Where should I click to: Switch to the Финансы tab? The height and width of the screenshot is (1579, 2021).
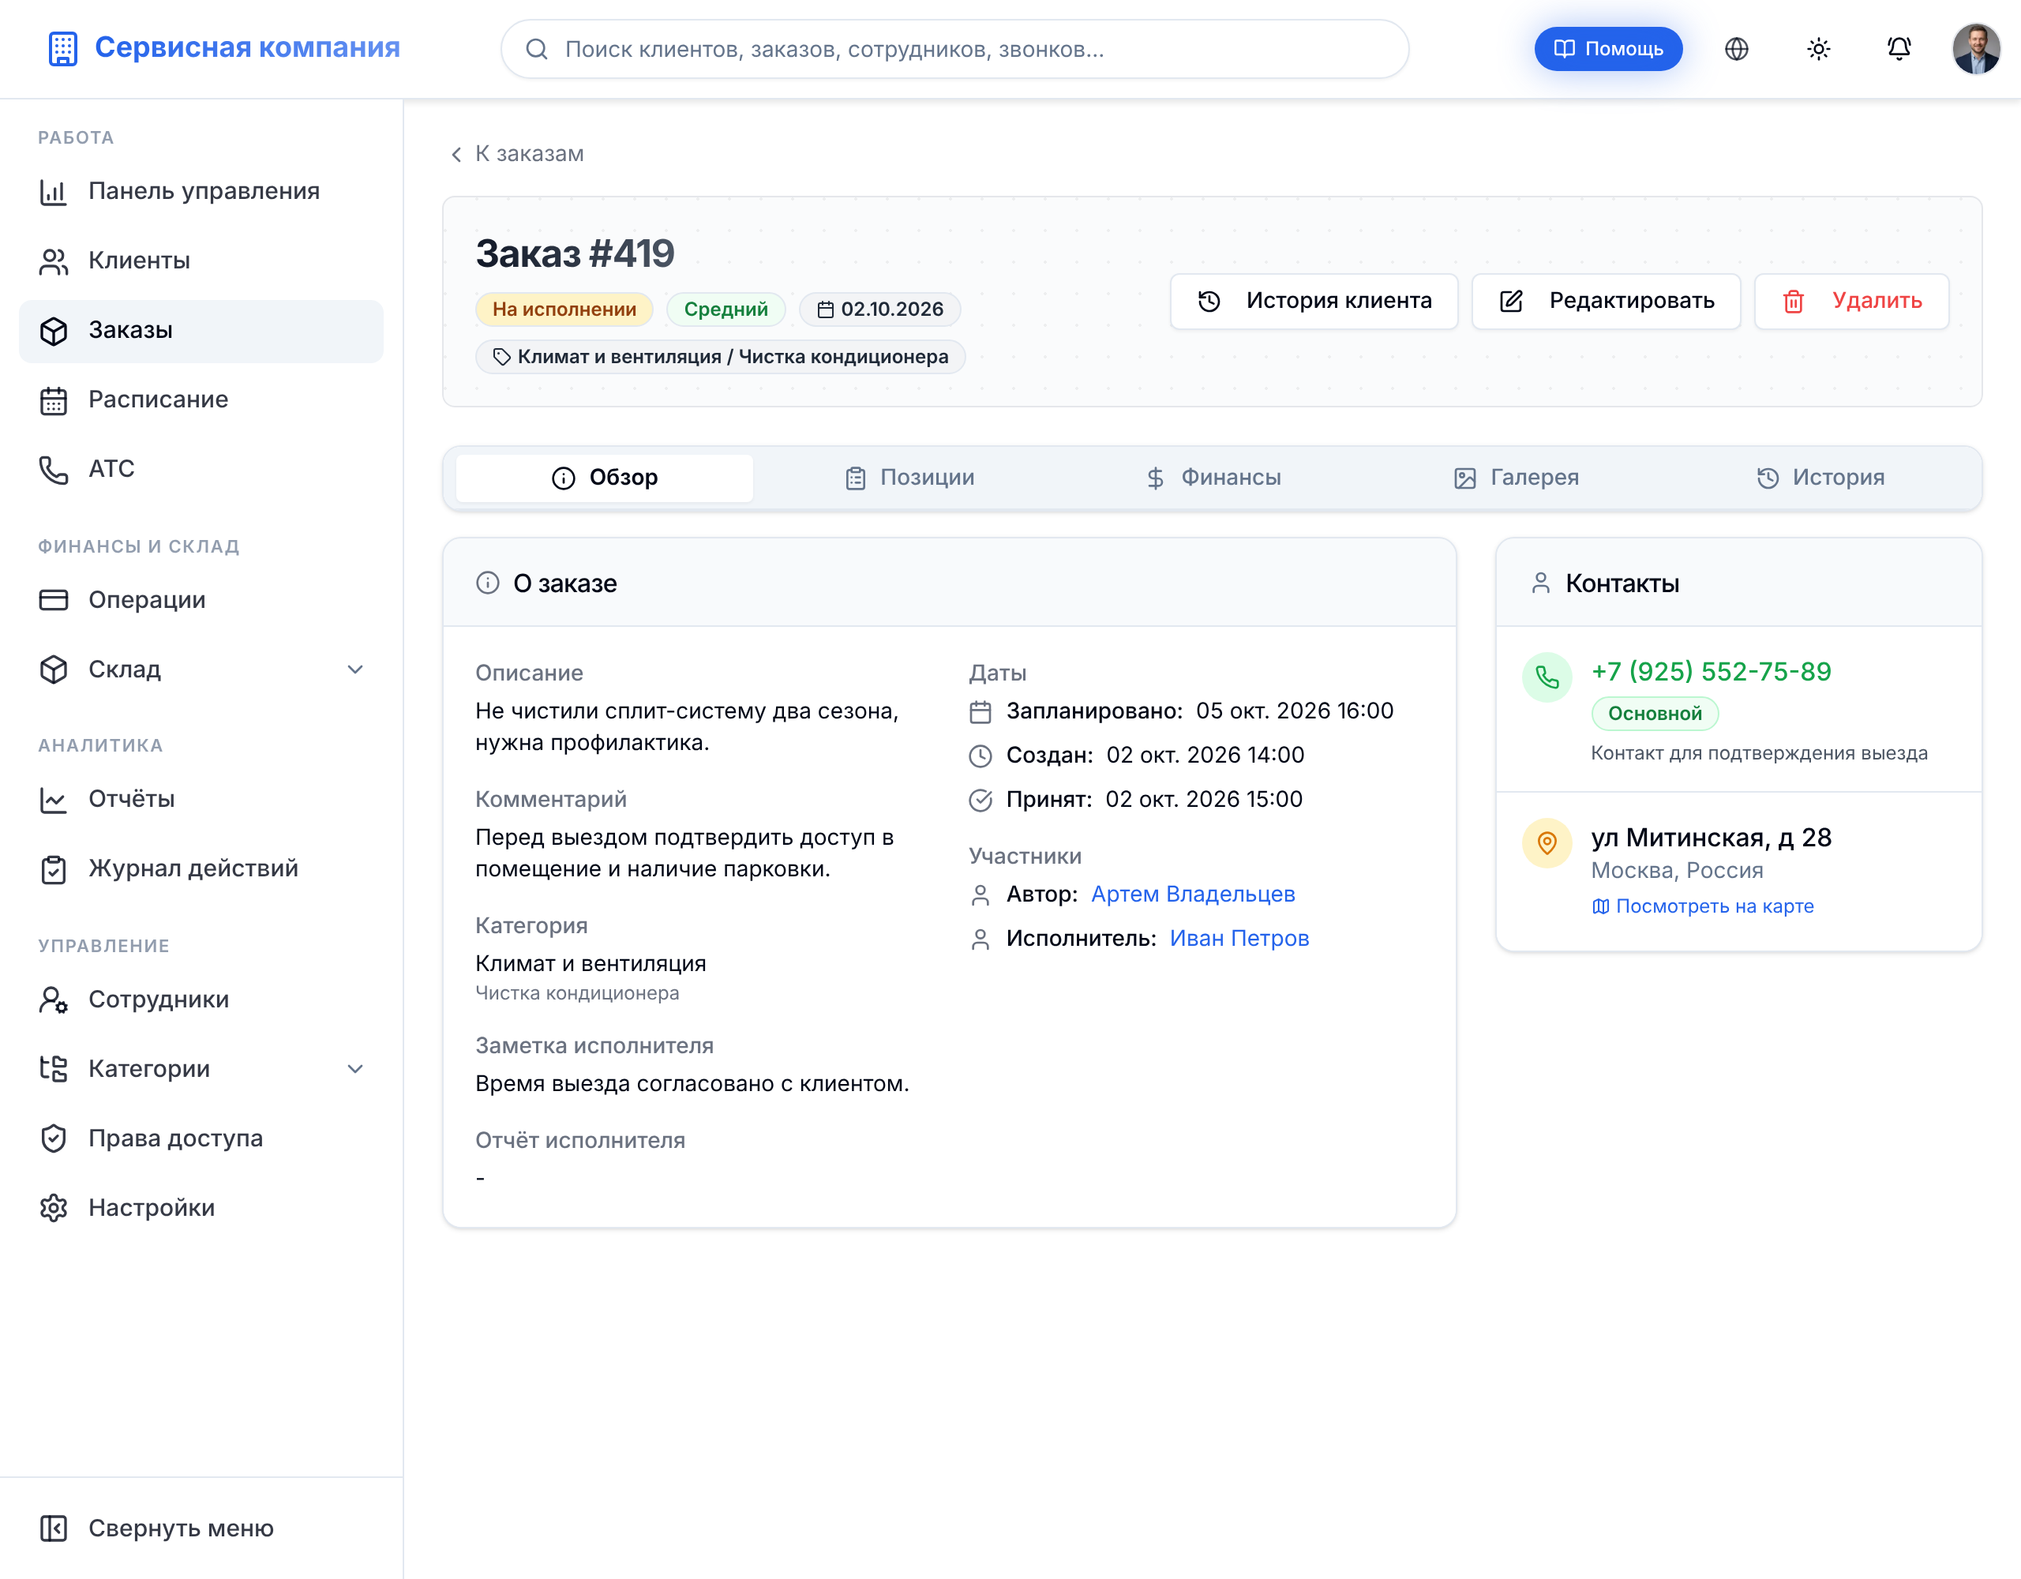[x=1213, y=478]
